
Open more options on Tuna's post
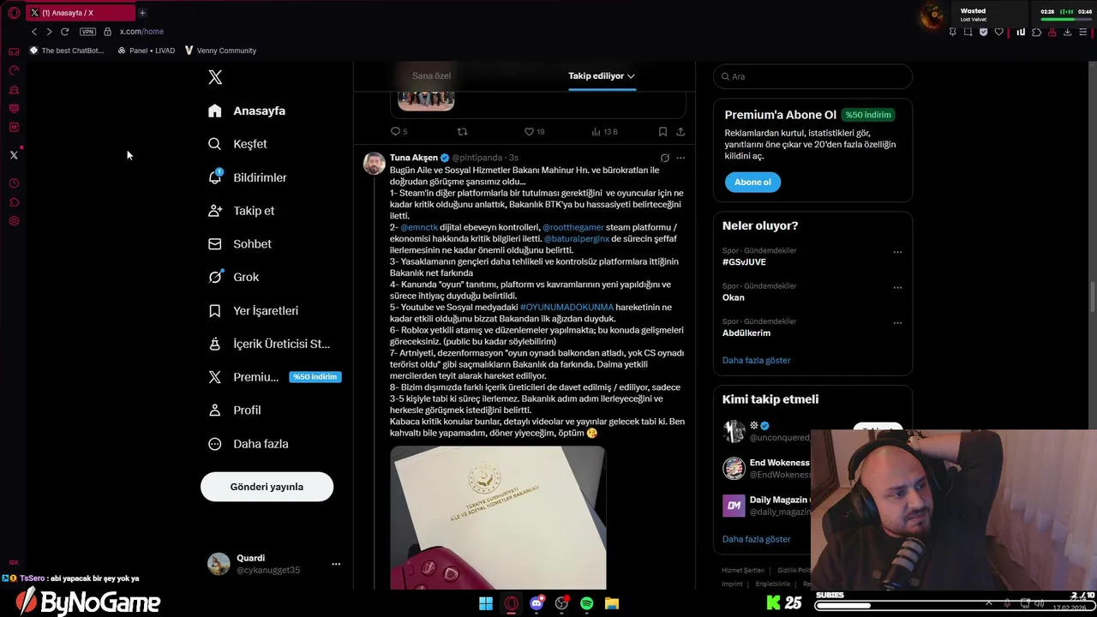680,158
